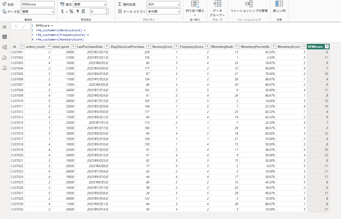Open DAX query view in sidebar
Image resolution: width=341 pixels, height=219 pixels.
pos(4,58)
